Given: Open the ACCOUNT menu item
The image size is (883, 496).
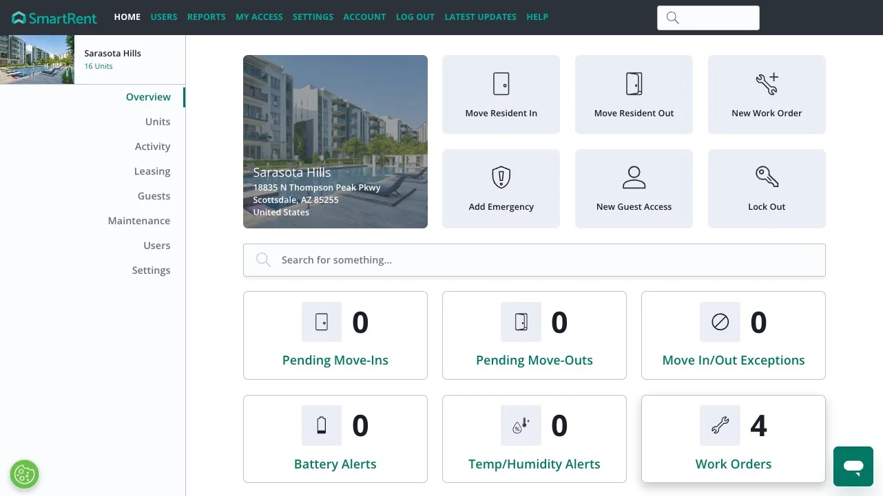Looking at the screenshot, I should tap(364, 17).
